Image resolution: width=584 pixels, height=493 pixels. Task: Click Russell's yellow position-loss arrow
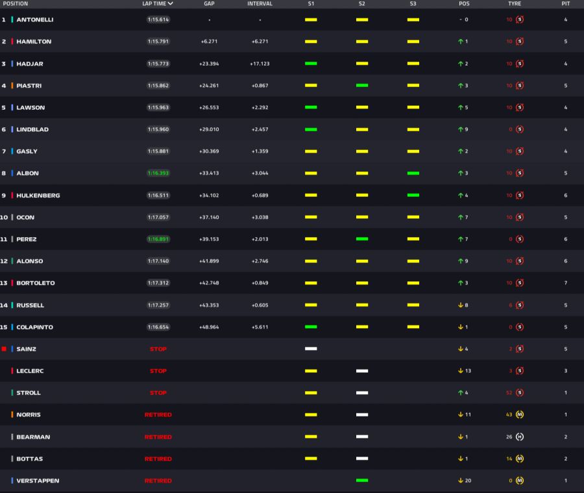point(460,305)
